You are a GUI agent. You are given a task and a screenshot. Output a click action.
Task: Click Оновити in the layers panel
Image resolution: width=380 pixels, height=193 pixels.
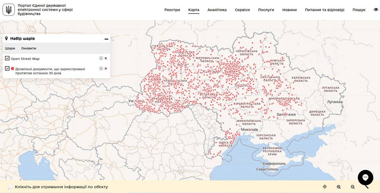28,48
